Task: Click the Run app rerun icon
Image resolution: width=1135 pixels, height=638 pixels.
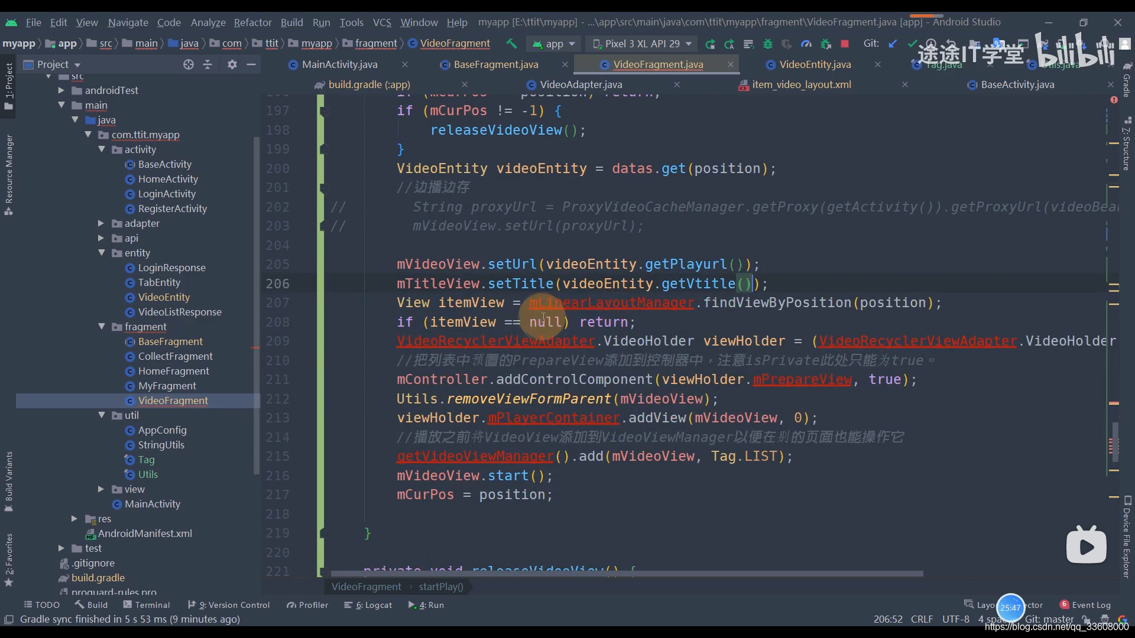Action: pyautogui.click(x=710, y=44)
